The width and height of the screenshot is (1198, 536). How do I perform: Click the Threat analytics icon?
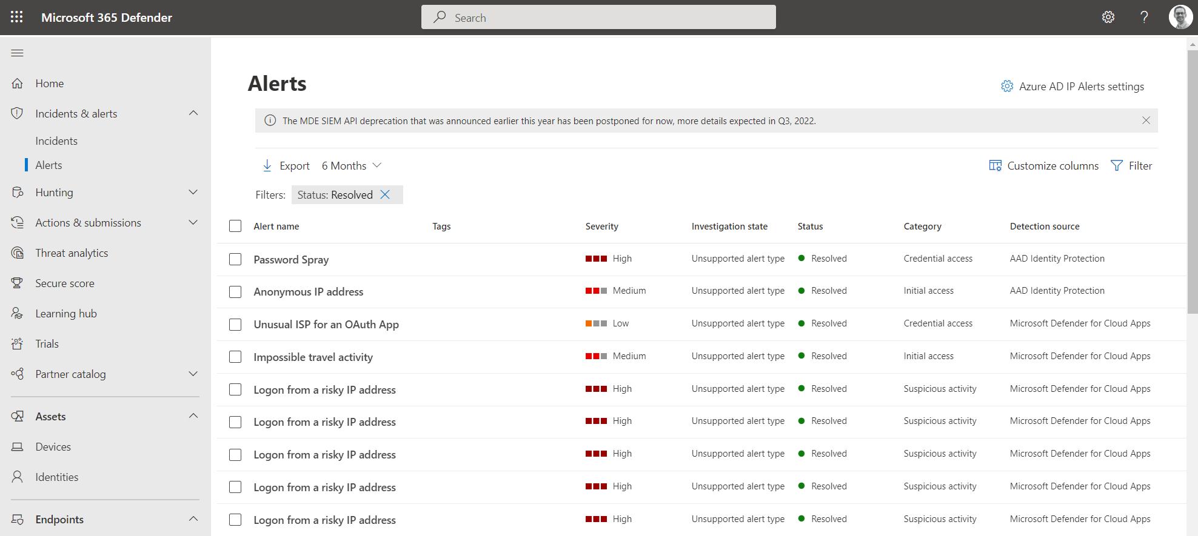(x=18, y=253)
